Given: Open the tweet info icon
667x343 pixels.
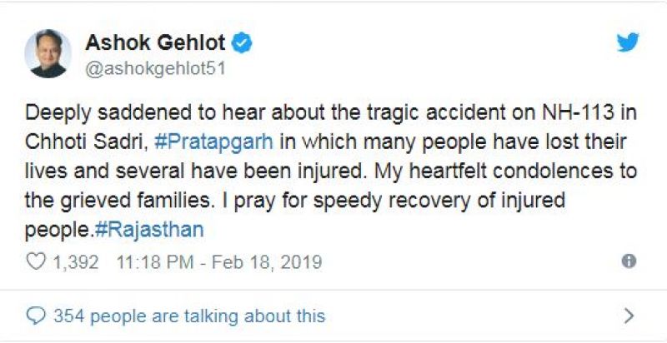Looking at the screenshot, I should pos(629,261).
